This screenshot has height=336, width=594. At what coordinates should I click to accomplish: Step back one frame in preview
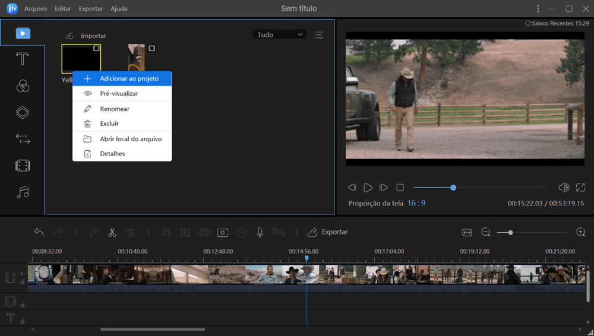(352, 187)
